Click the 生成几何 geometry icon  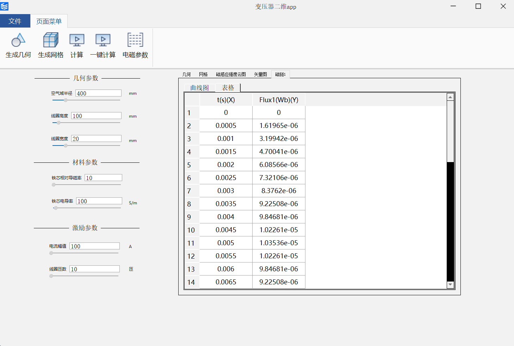click(x=18, y=40)
